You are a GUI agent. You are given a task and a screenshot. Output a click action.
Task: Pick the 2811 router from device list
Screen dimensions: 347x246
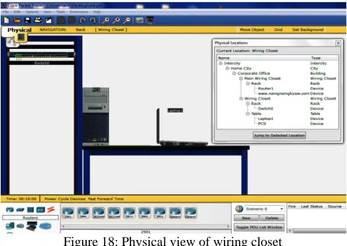(x=129, y=213)
